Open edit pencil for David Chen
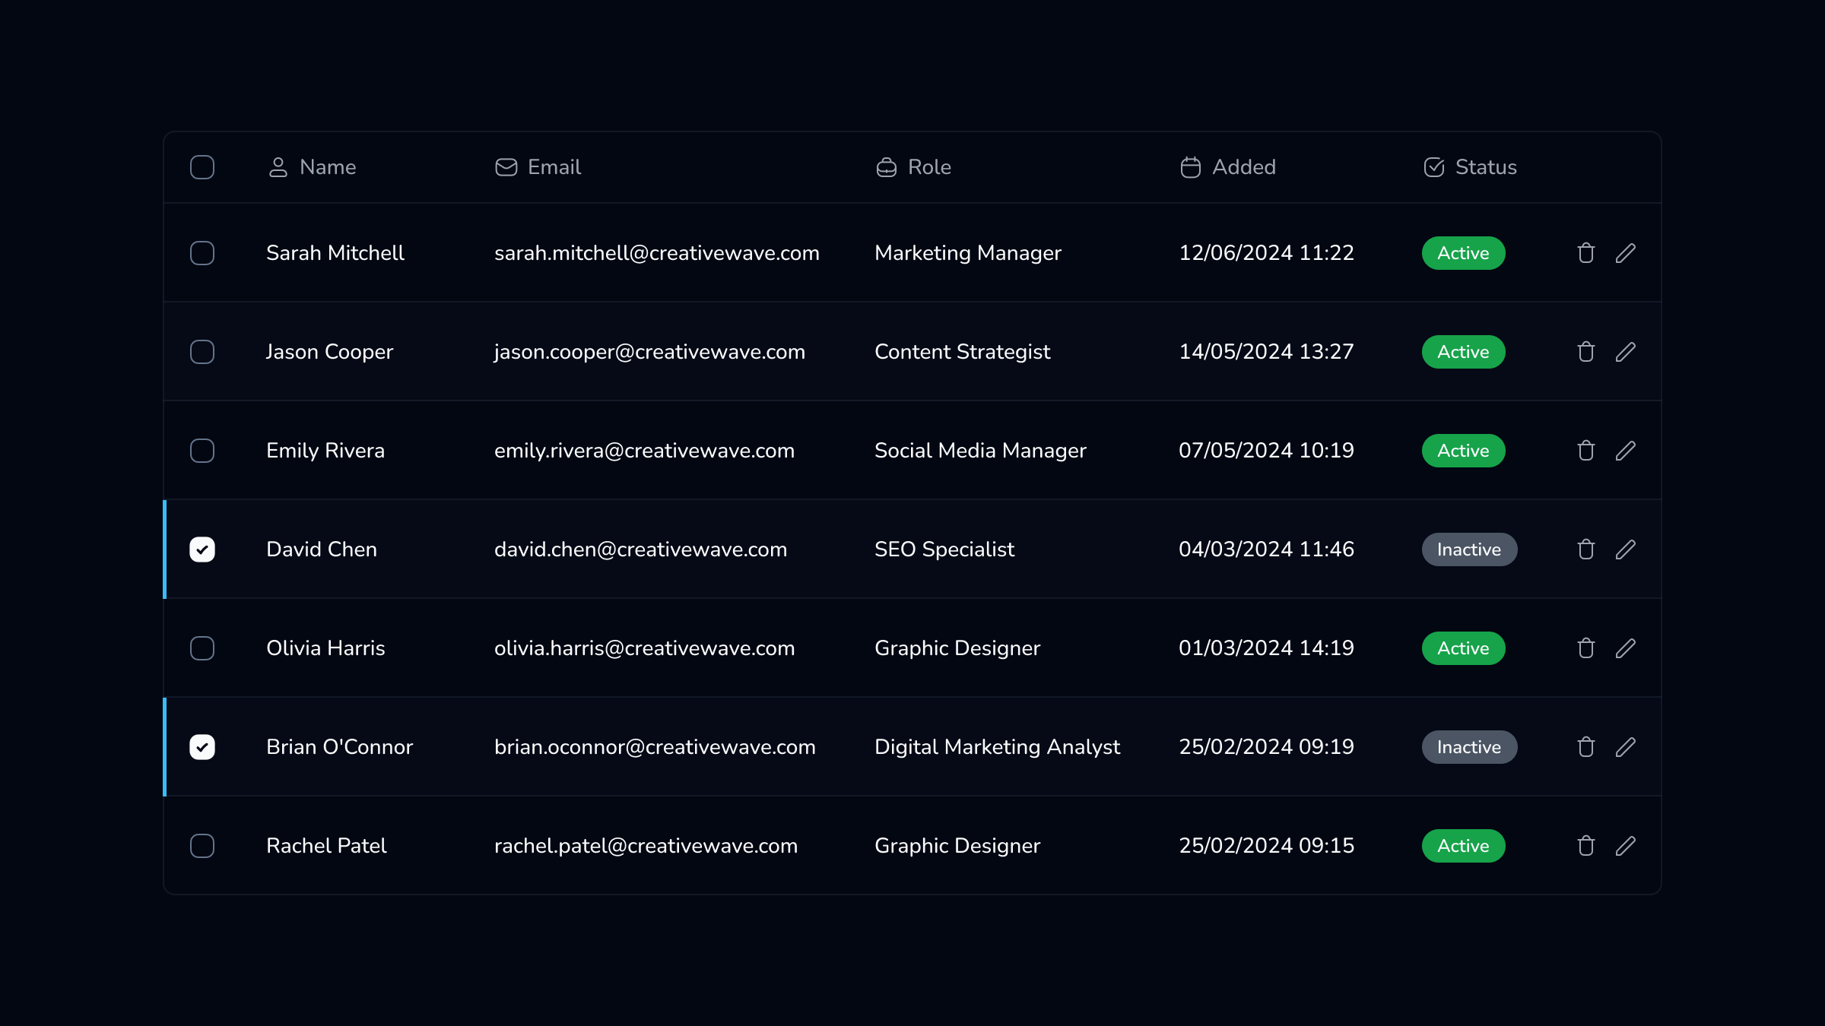Viewport: 1825px width, 1026px height. point(1626,549)
